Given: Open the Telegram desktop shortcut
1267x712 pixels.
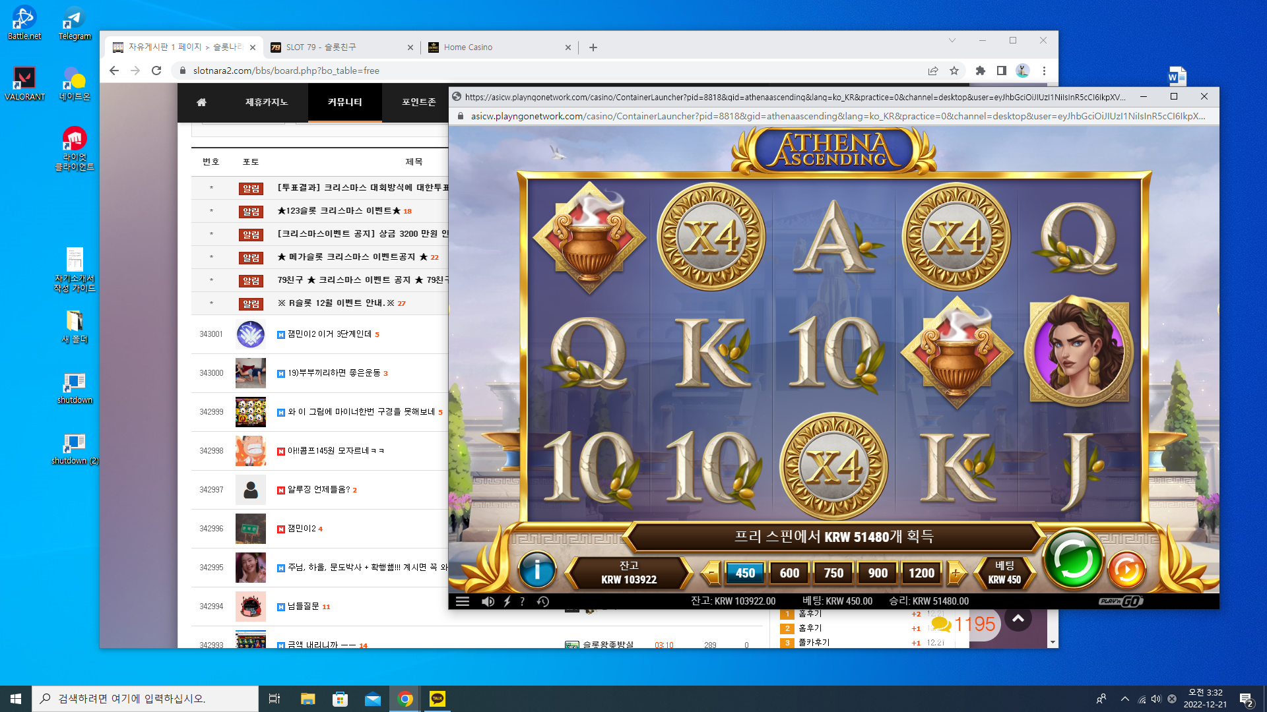Looking at the screenshot, I should point(75,23).
